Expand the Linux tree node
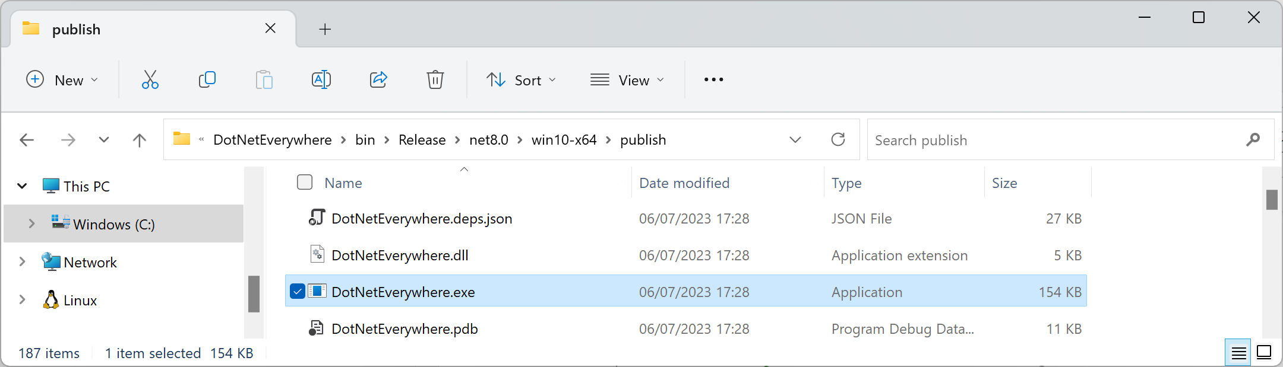The height and width of the screenshot is (367, 1283). pos(22,299)
